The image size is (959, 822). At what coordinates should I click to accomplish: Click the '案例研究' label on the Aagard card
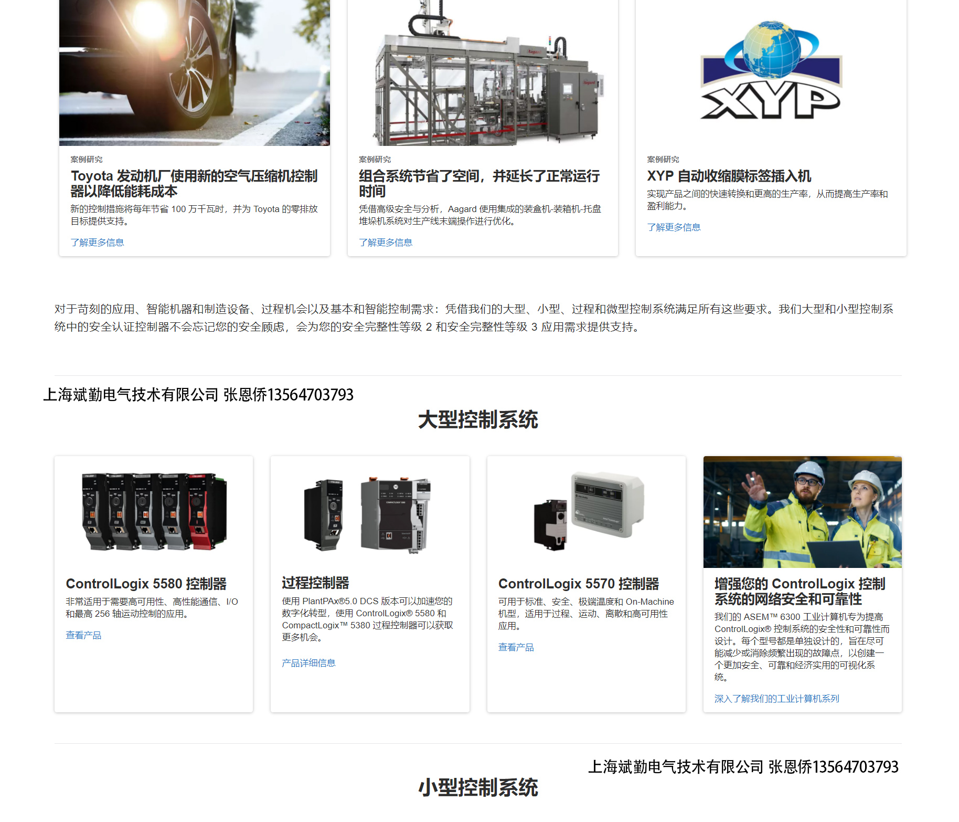[x=375, y=159]
